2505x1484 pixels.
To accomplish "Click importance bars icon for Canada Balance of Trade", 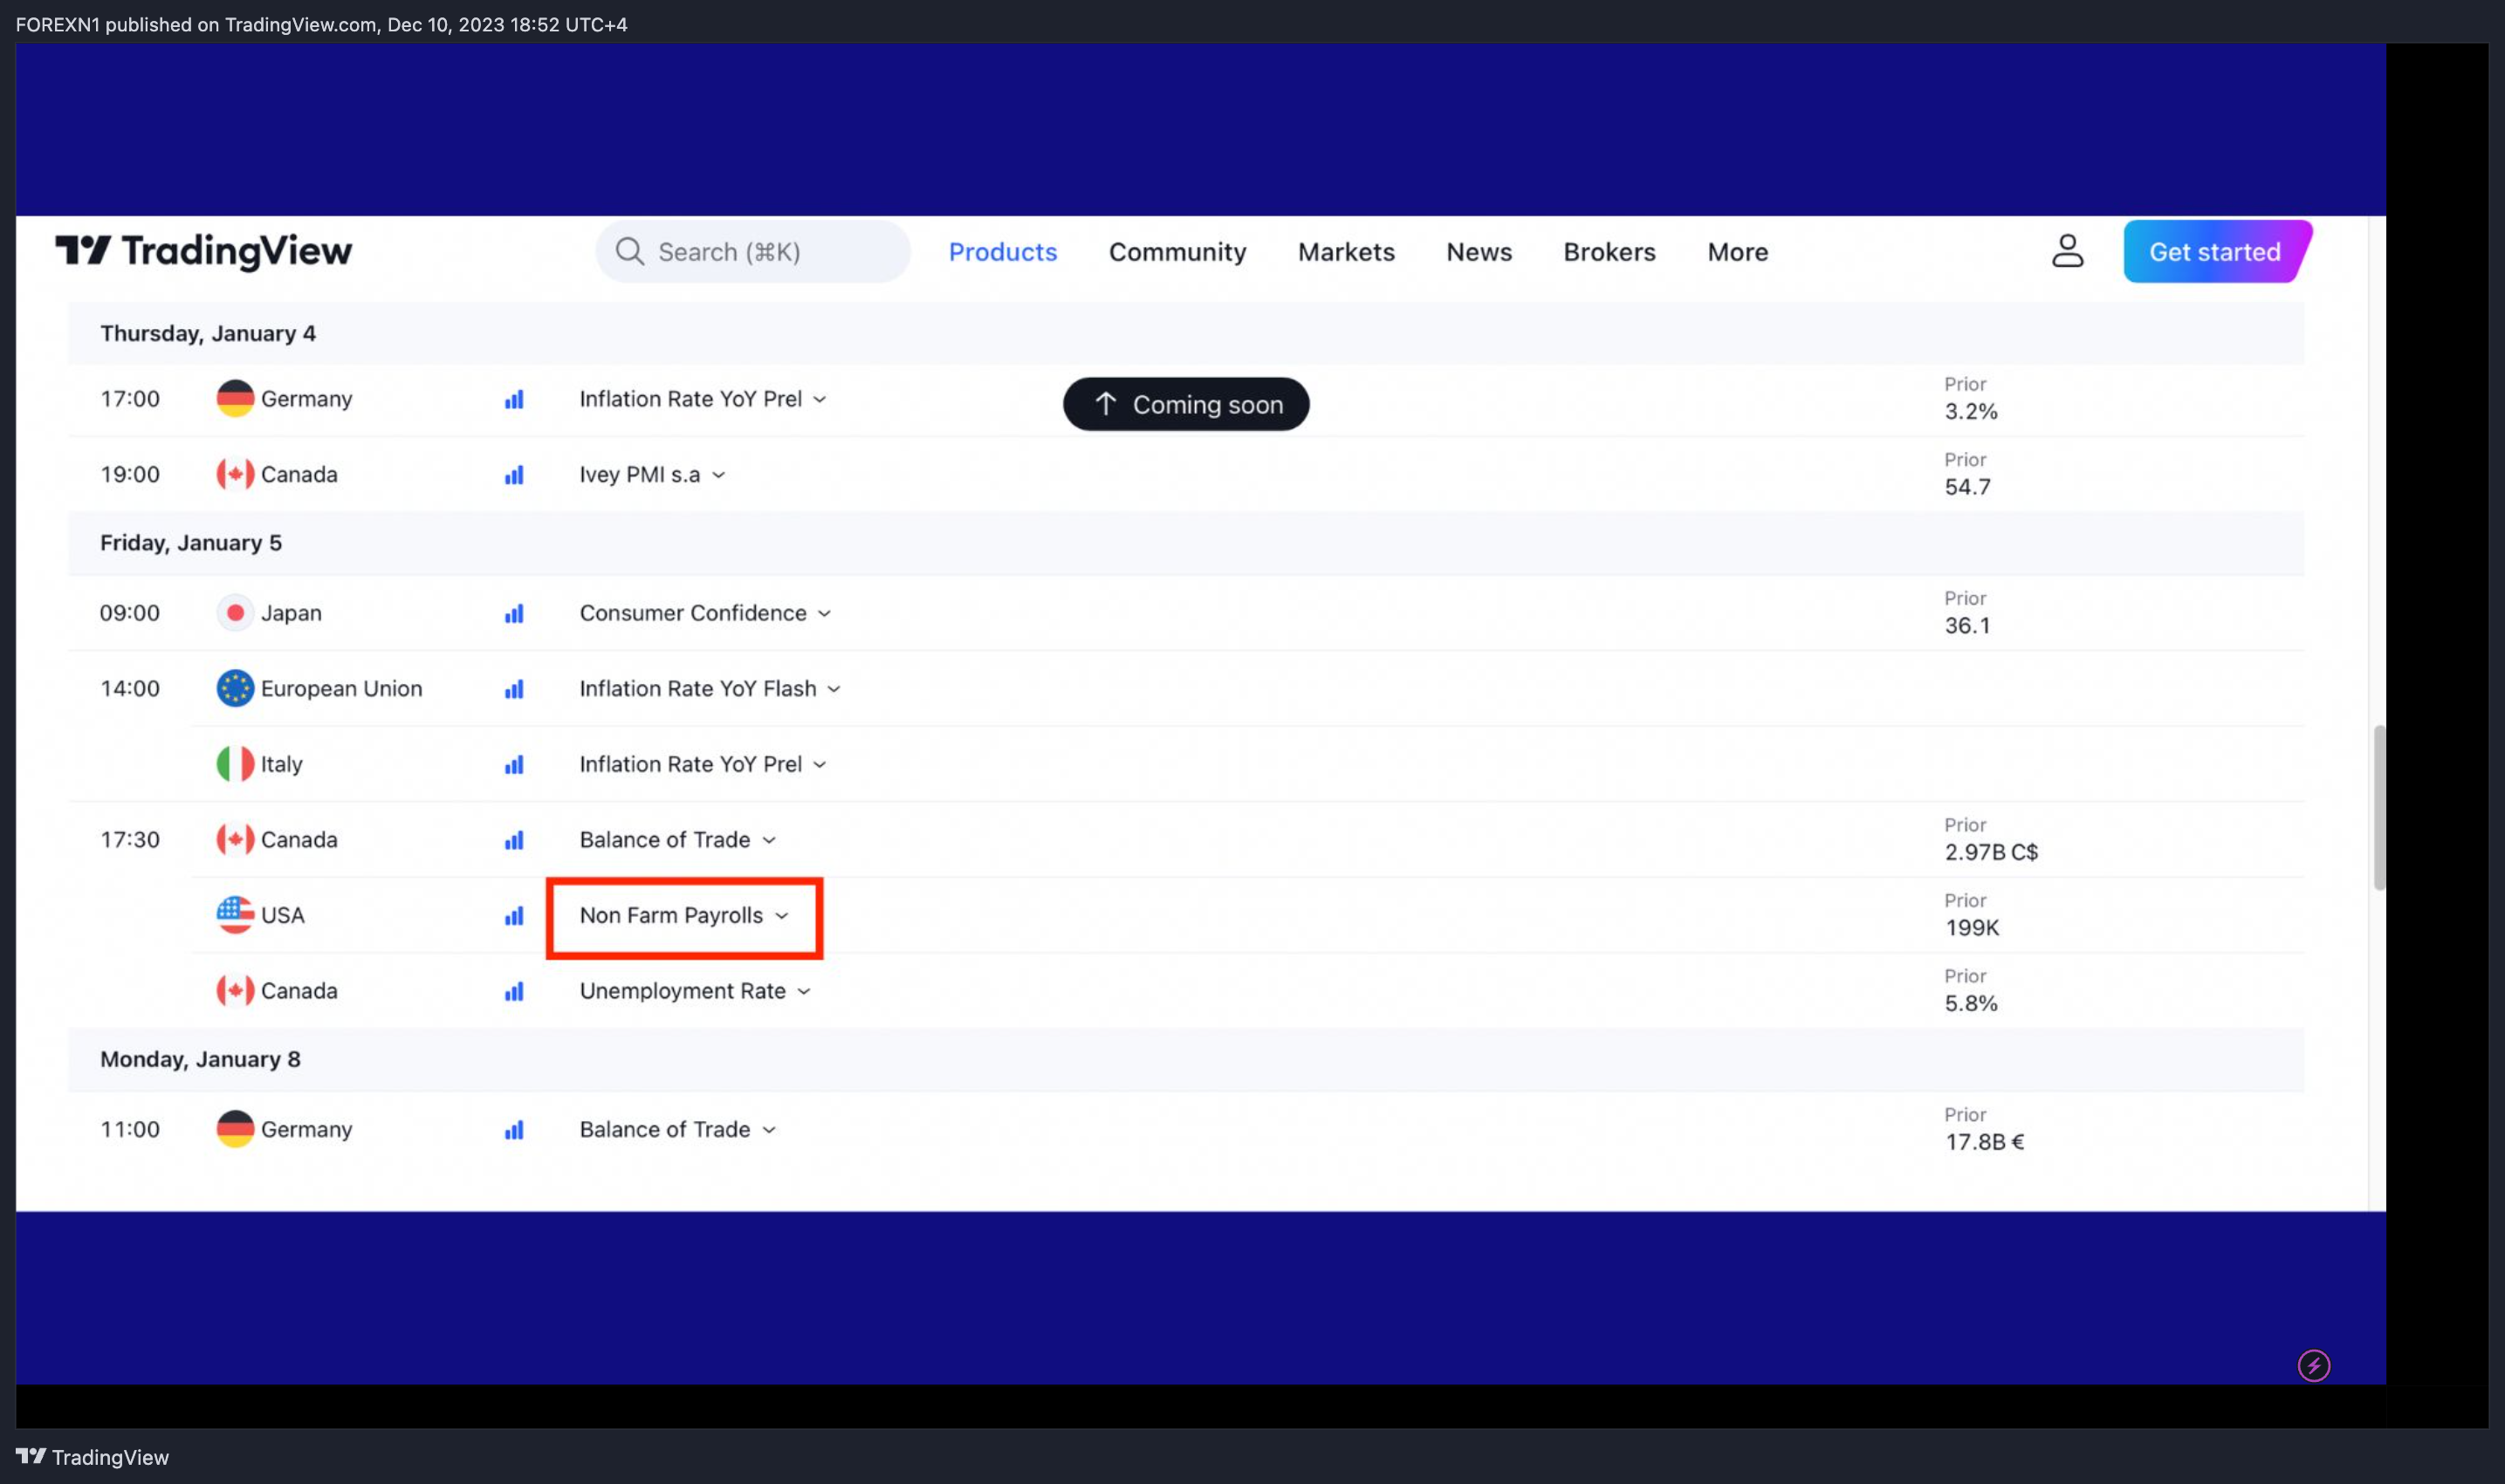I will coord(514,840).
